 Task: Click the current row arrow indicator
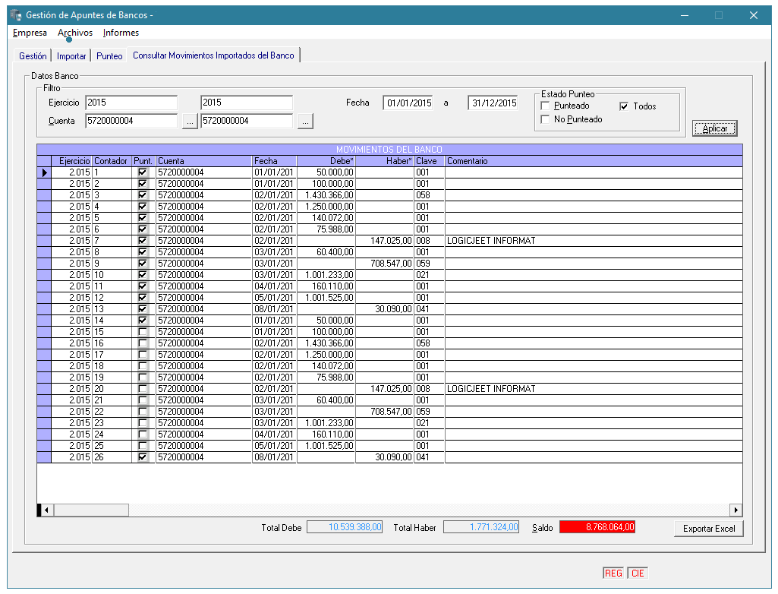pyautogui.click(x=44, y=172)
